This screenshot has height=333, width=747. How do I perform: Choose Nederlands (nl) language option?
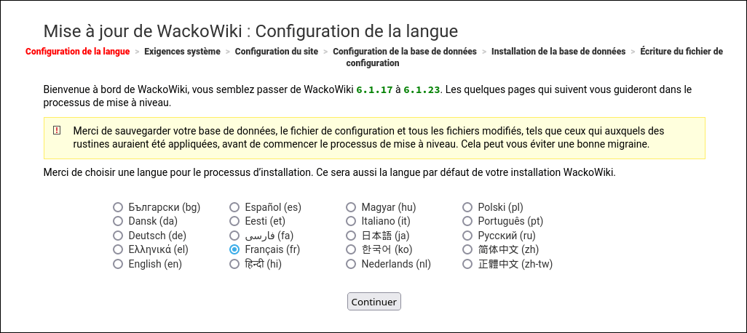[351, 264]
